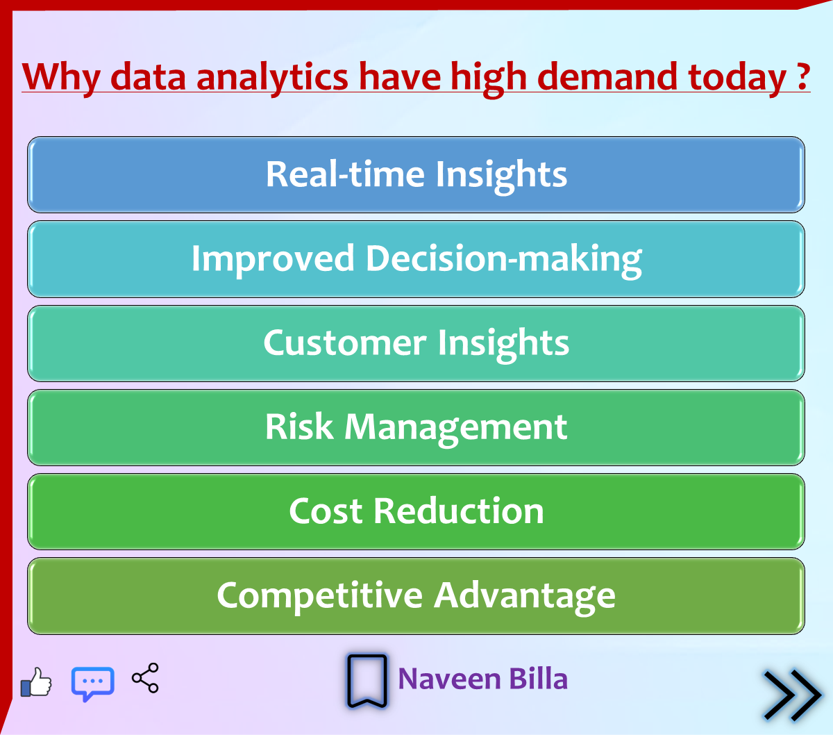Click the share icon
The width and height of the screenshot is (833, 735).
[x=145, y=678]
